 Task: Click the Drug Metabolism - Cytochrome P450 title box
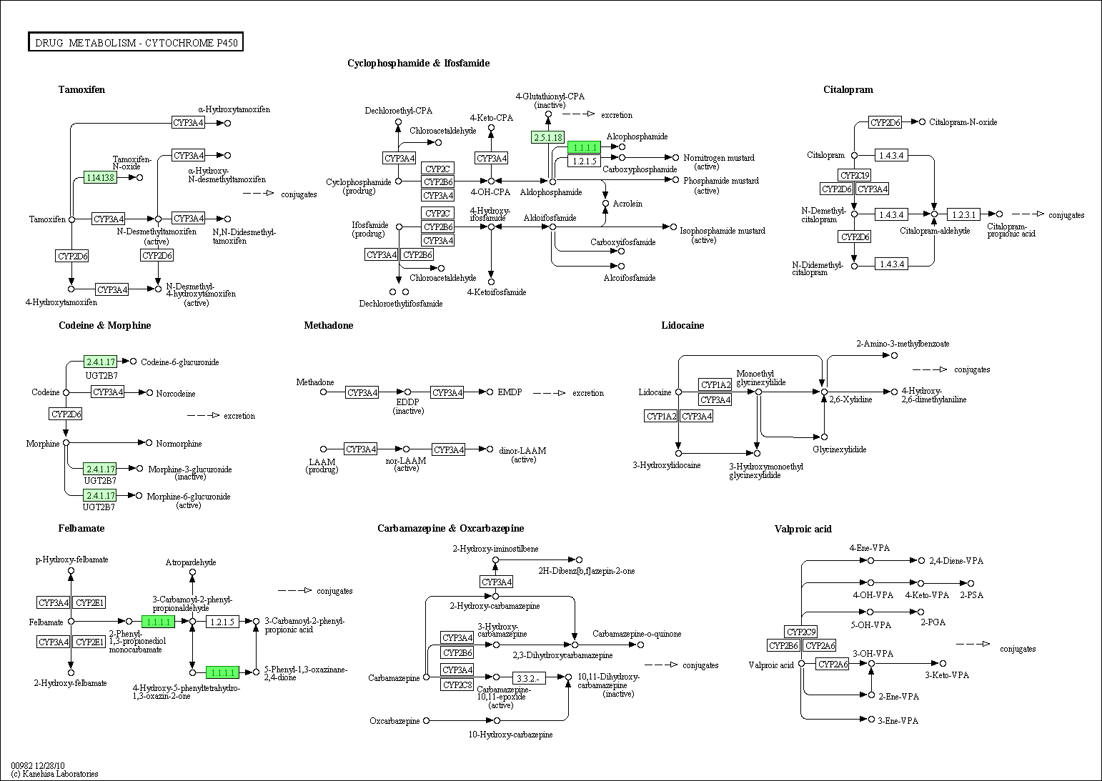(x=136, y=43)
